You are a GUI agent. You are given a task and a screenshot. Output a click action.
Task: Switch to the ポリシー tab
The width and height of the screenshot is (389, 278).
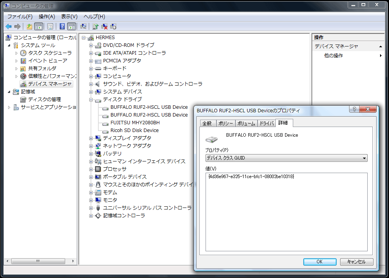tap(226, 124)
